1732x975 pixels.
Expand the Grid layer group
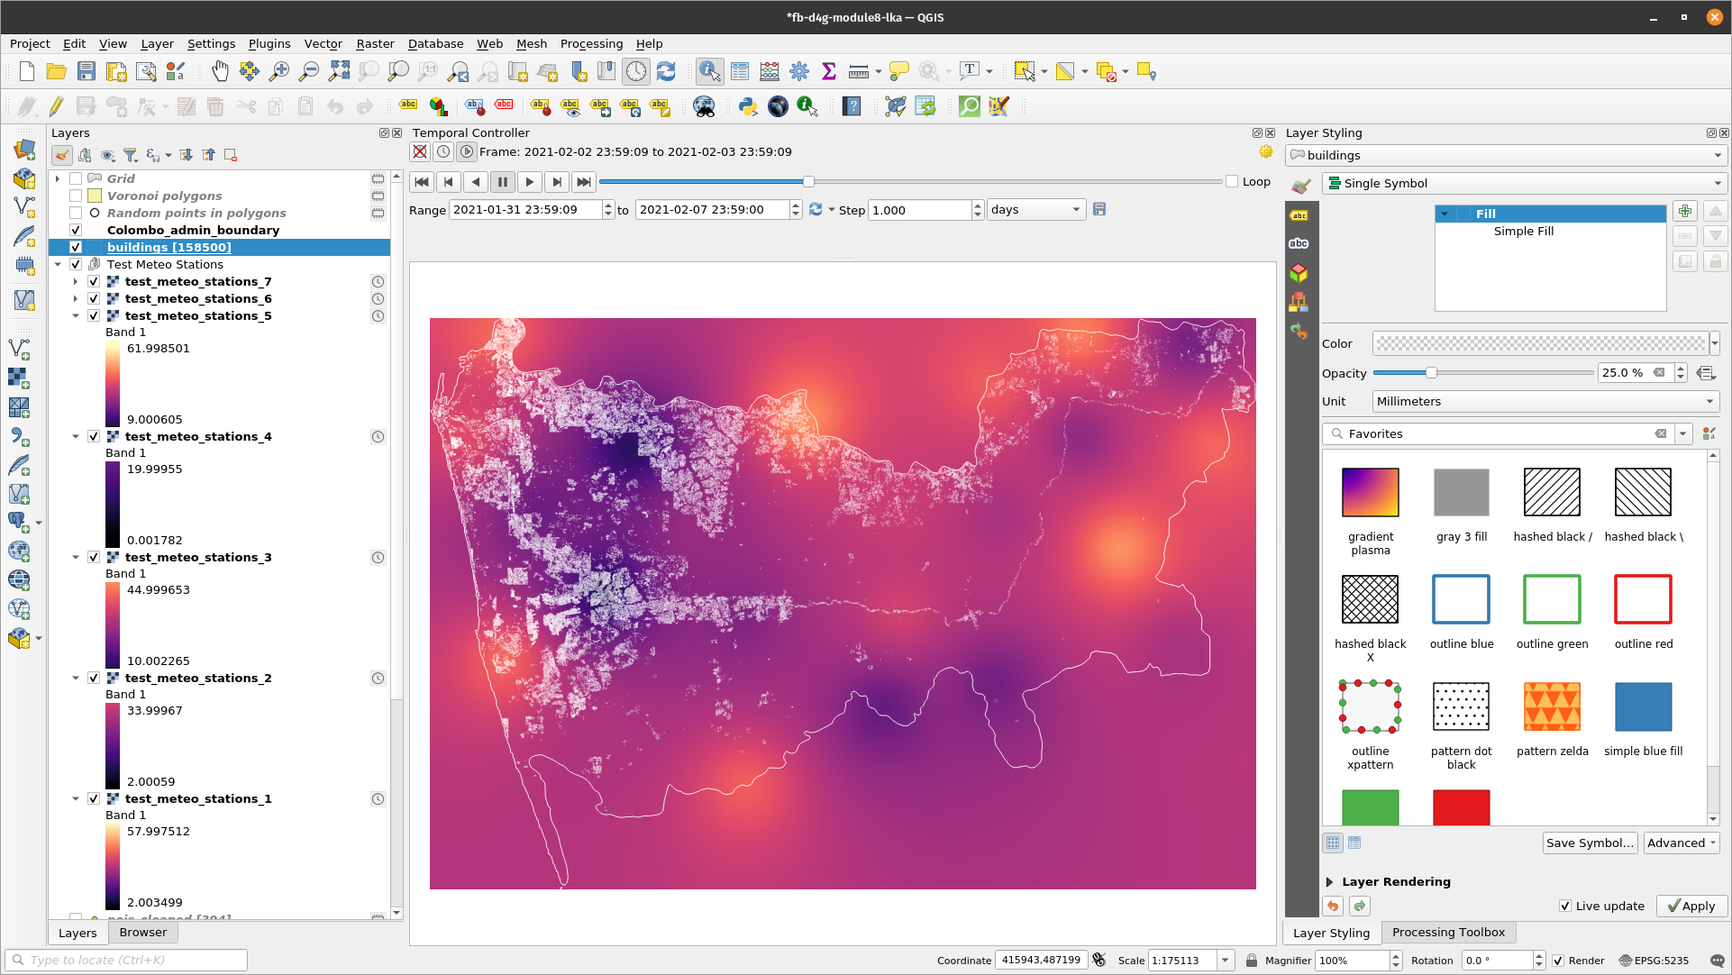58,178
